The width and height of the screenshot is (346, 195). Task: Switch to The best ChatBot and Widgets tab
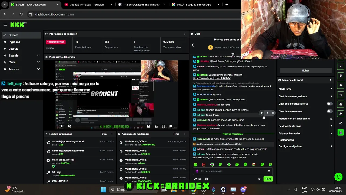[142, 5]
